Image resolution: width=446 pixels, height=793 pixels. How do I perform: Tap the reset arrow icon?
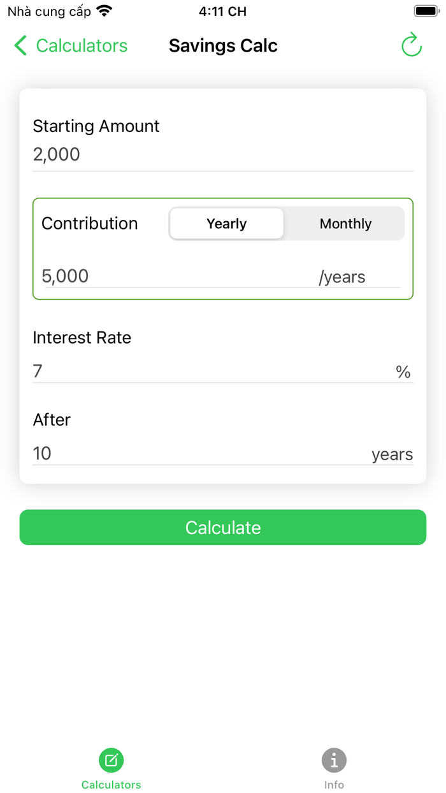tap(412, 45)
